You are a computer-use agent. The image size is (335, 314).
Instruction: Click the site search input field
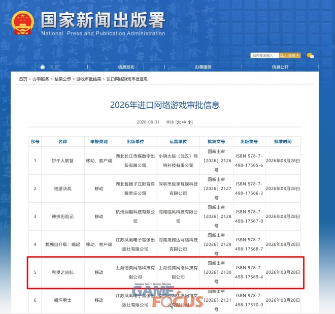pos(265,55)
